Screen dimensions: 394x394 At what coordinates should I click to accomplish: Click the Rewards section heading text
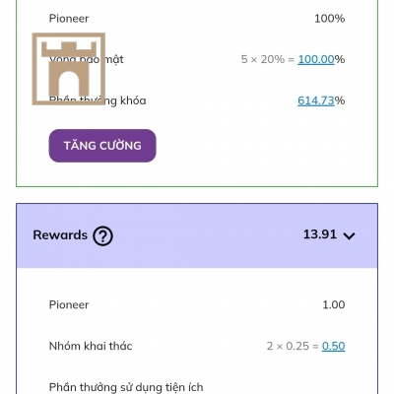tap(60, 235)
